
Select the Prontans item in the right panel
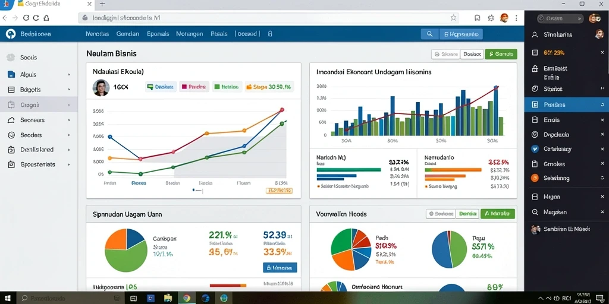pyautogui.click(x=567, y=104)
